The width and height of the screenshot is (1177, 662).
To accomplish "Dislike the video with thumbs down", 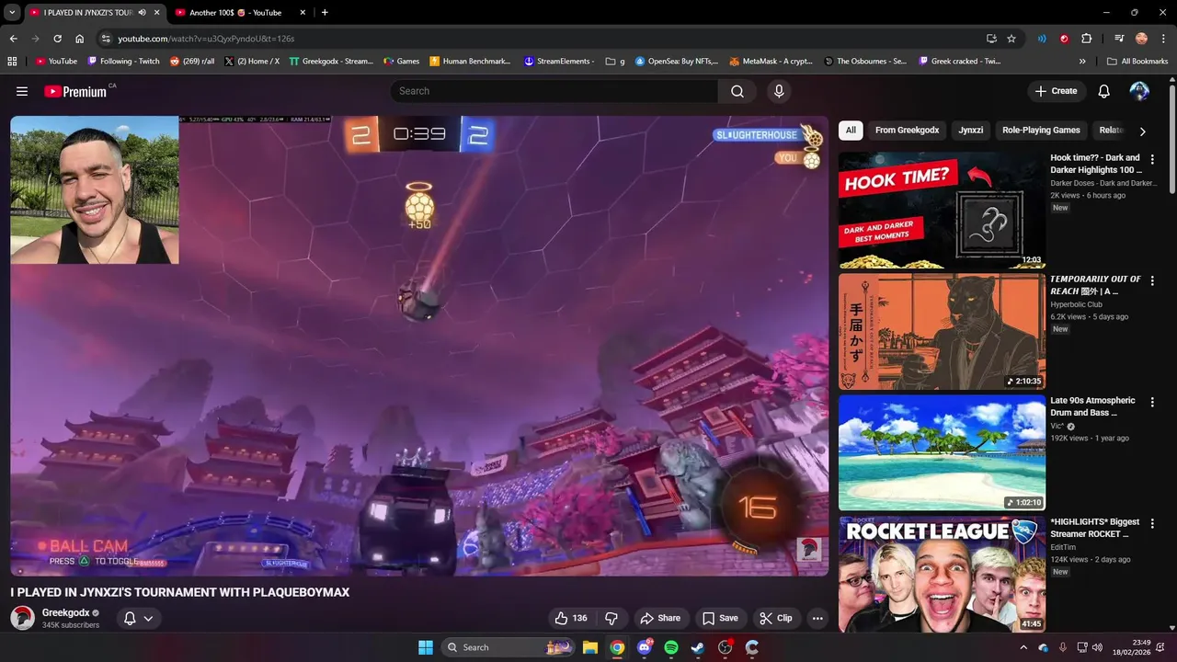I will [x=611, y=618].
